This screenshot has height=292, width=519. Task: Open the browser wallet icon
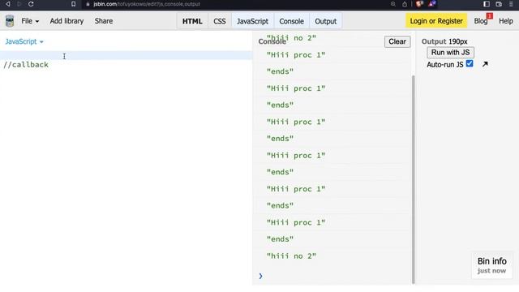(499, 4)
